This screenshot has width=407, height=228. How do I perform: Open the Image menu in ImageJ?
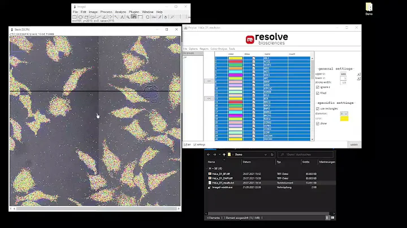click(x=93, y=12)
